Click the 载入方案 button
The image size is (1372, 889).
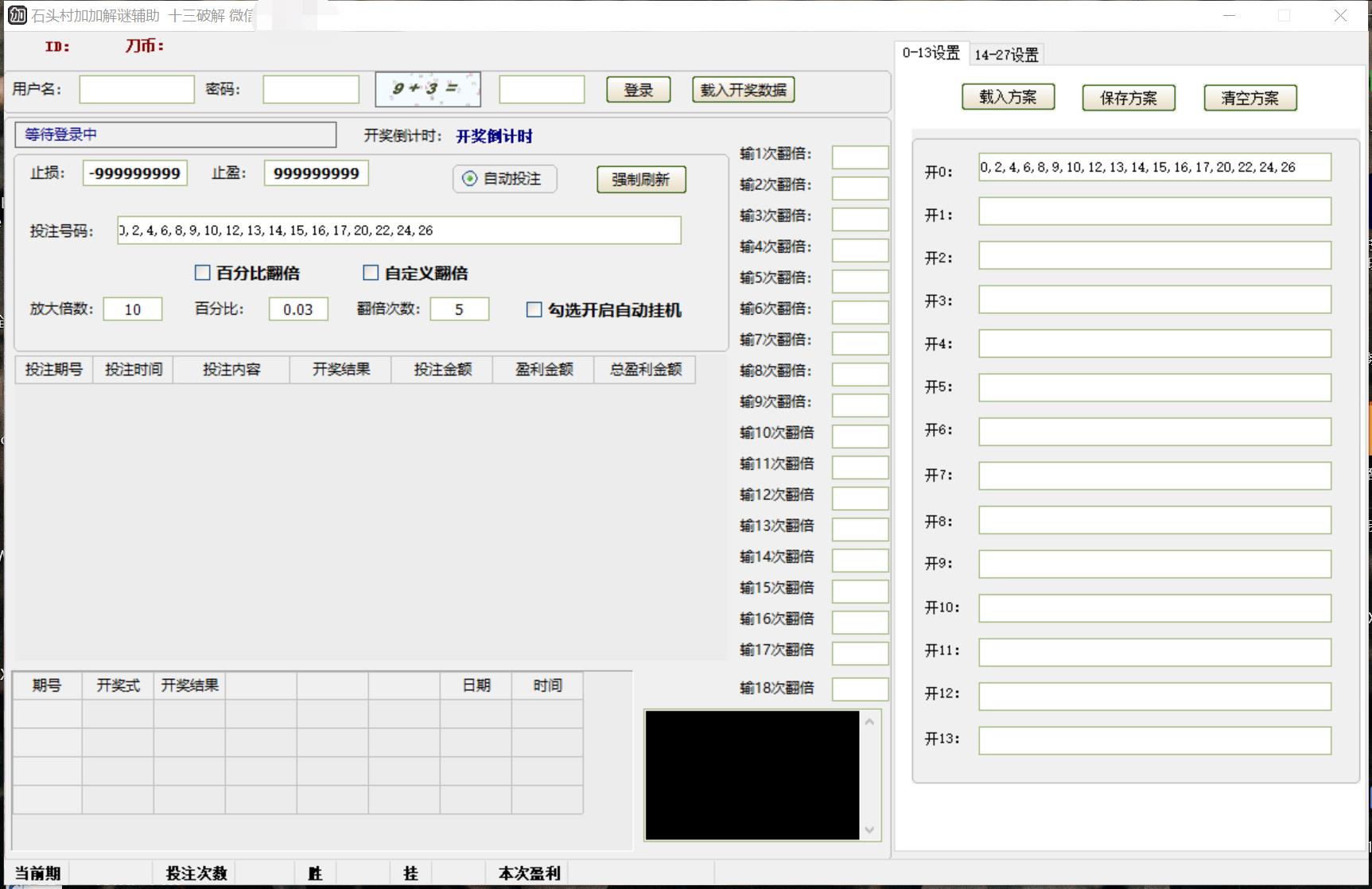pyautogui.click(x=1007, y=97)
